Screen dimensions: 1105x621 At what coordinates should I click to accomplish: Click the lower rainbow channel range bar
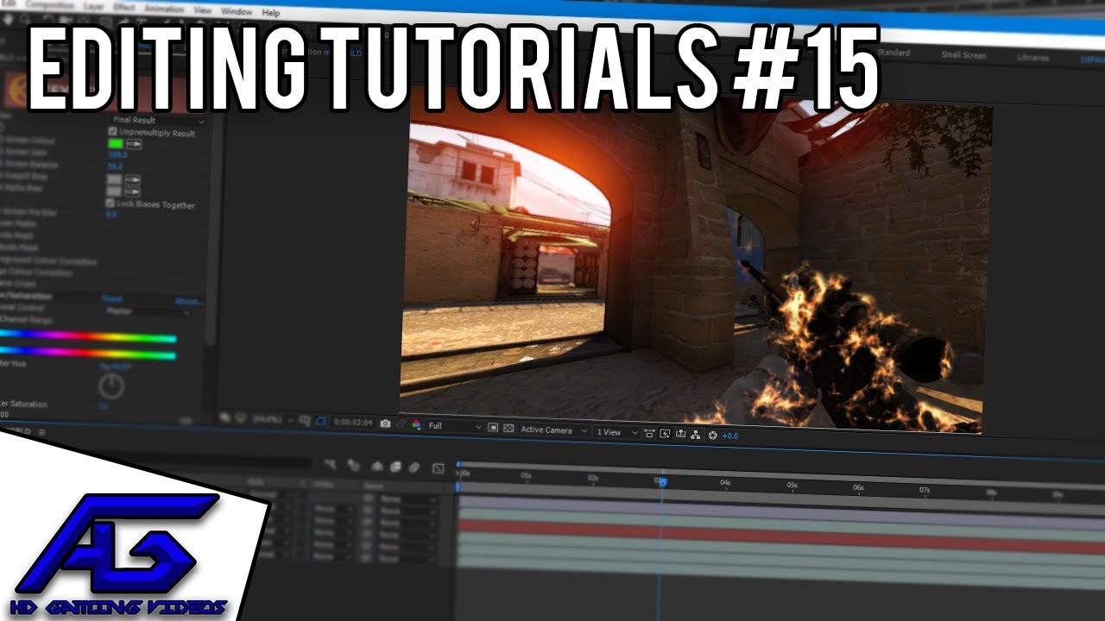click(x=87, y=353)
